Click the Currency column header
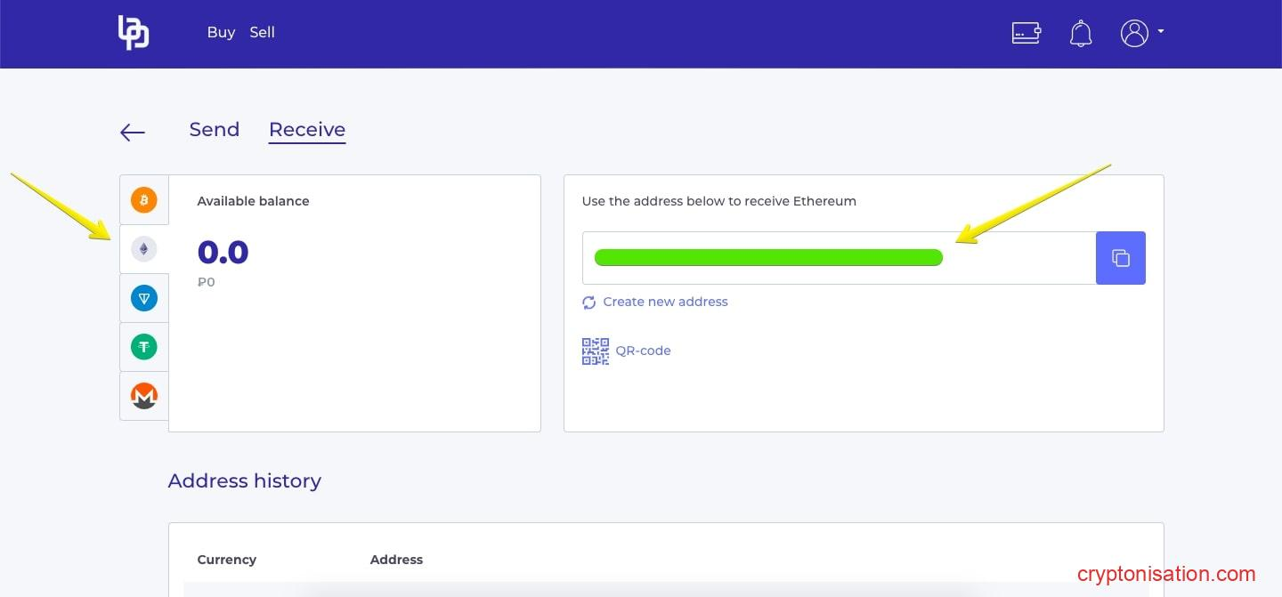This screenshot has width=1282, height=597. click(227, 560)
